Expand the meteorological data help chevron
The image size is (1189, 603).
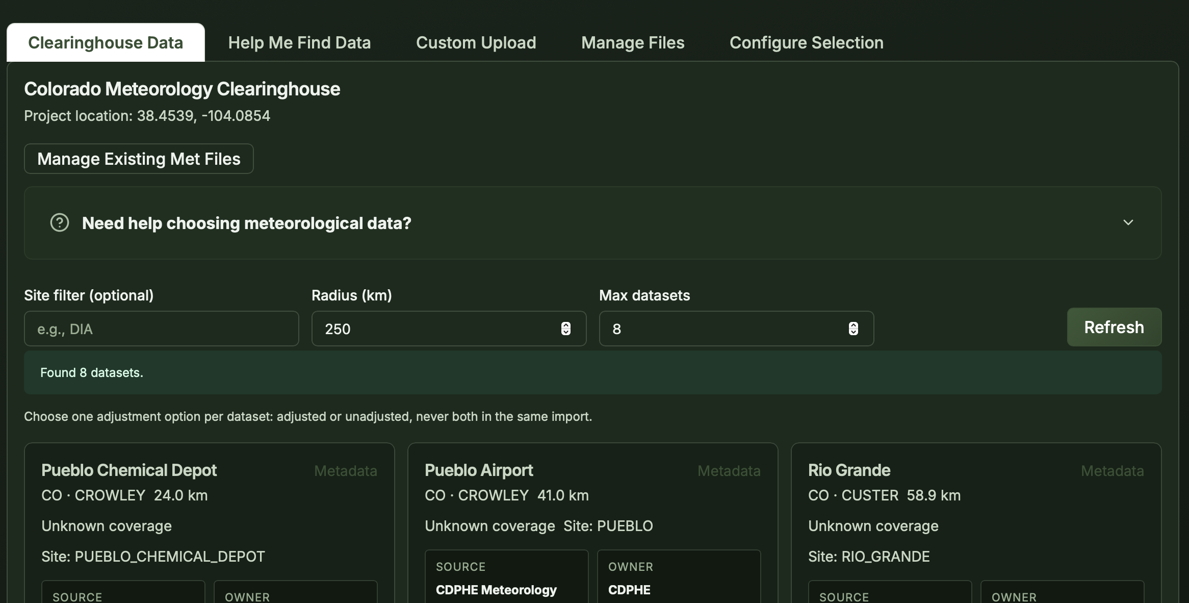click(1128, 223)
